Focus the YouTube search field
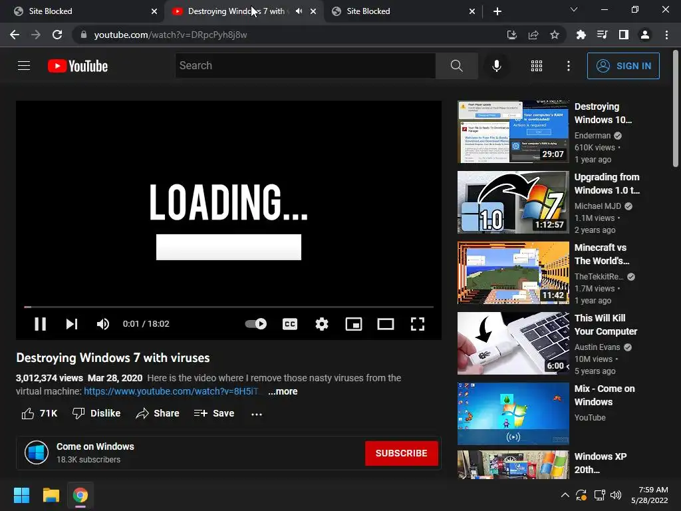The width and height of the screenshot is (681, 511). [305, 66]
